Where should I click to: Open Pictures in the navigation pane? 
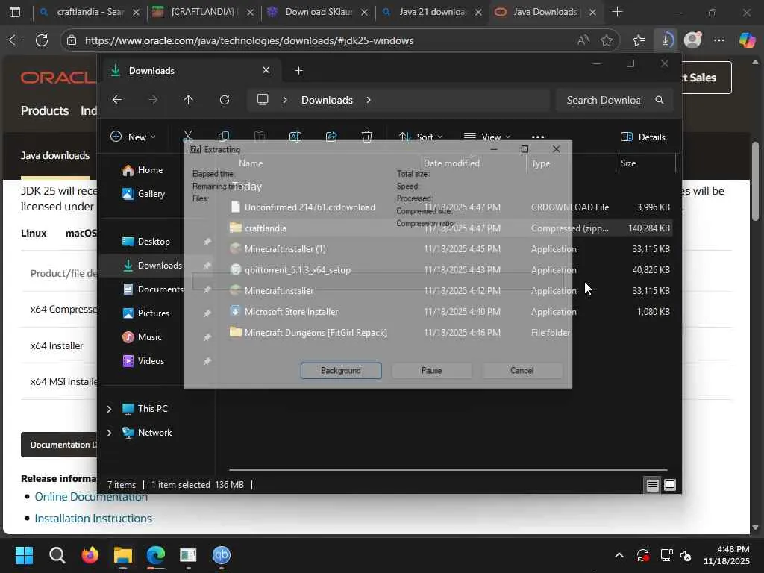coord(145,313)
